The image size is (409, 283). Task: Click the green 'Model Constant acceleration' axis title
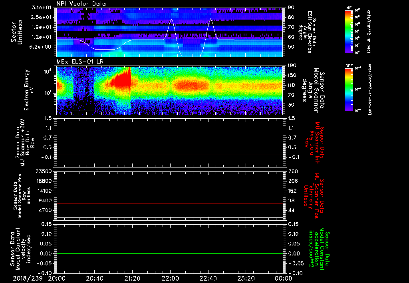[x=319, y=249]
